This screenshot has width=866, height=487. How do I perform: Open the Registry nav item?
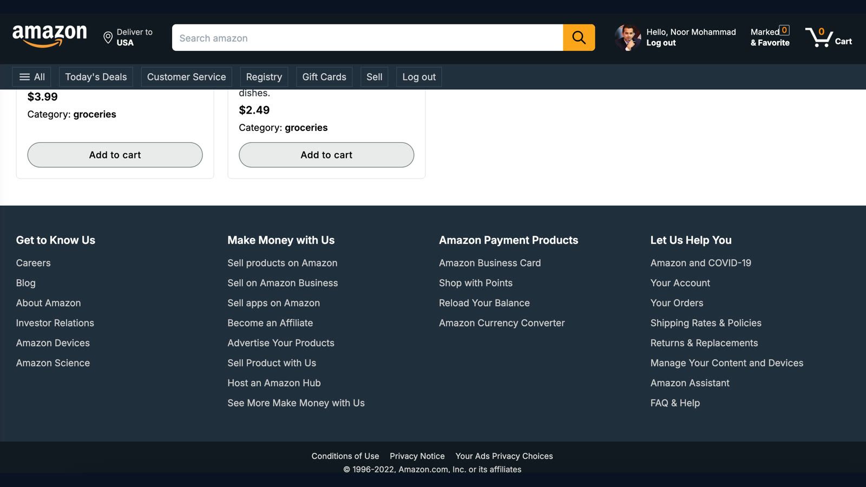click(264, 77)
